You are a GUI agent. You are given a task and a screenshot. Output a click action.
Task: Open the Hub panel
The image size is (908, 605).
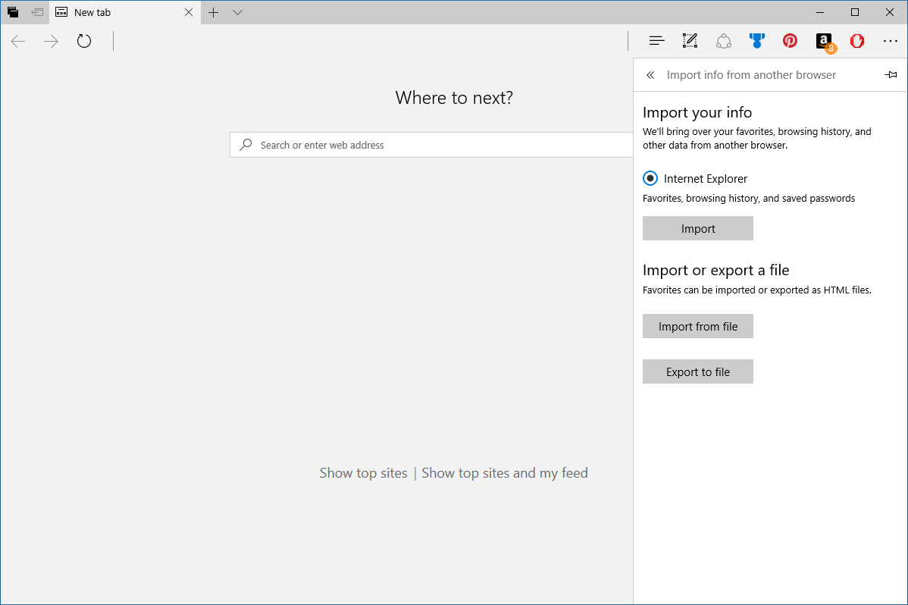(x=656, y=41)
